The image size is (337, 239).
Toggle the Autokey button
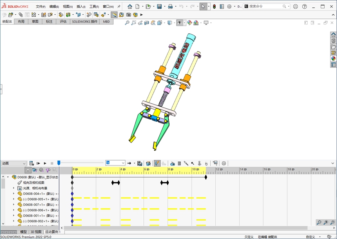click(x=157, y=163)
